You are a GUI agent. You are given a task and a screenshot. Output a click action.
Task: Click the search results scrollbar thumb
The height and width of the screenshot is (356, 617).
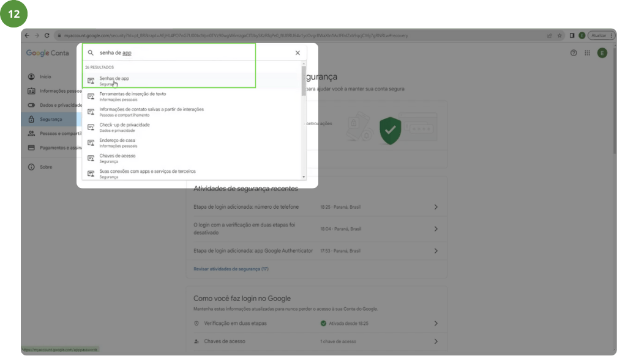[304, 81]
